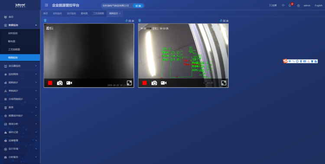Image resolution: width=325 pixels, height=164 pixels.
Task: Expand the left video to fullscreen
Action: [x=129, y=83]
